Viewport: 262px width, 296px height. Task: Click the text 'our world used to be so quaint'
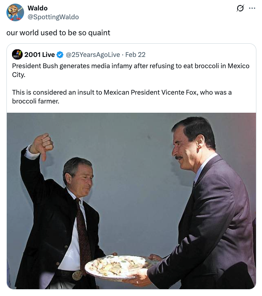click(58, 33)
